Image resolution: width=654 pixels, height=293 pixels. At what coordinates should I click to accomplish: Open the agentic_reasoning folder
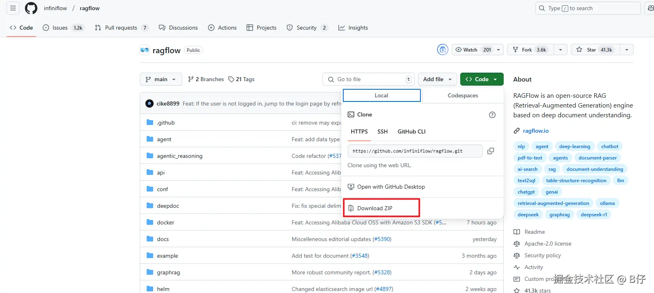coord(180,156)
